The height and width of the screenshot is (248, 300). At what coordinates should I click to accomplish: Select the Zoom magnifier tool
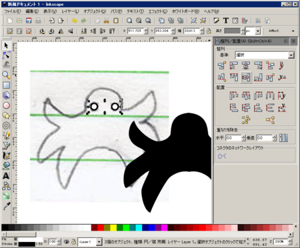tap(6, 75)
